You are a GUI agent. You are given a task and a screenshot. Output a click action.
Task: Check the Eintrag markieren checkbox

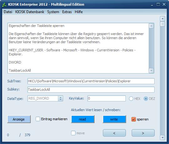(x=38, y=119)
